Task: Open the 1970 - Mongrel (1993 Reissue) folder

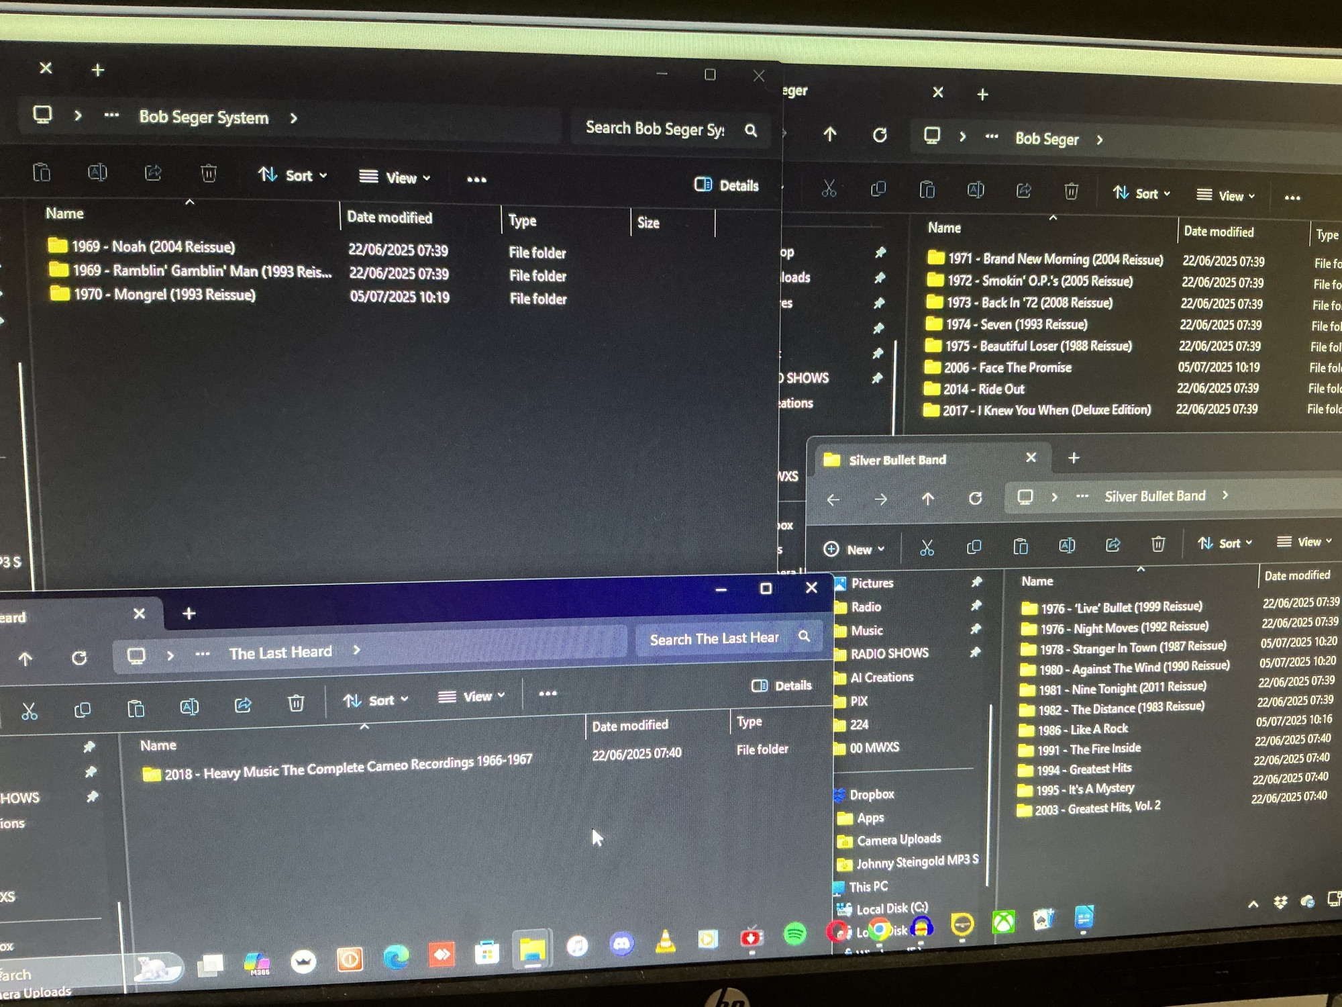Action: 164,295
